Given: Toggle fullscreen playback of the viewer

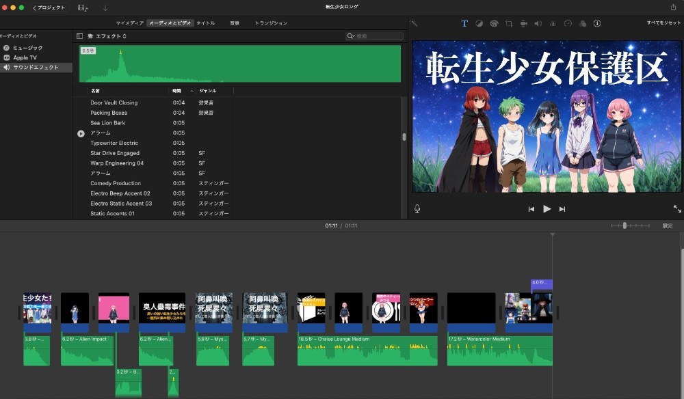Looking at the screenshot, I should pos(677,209).
